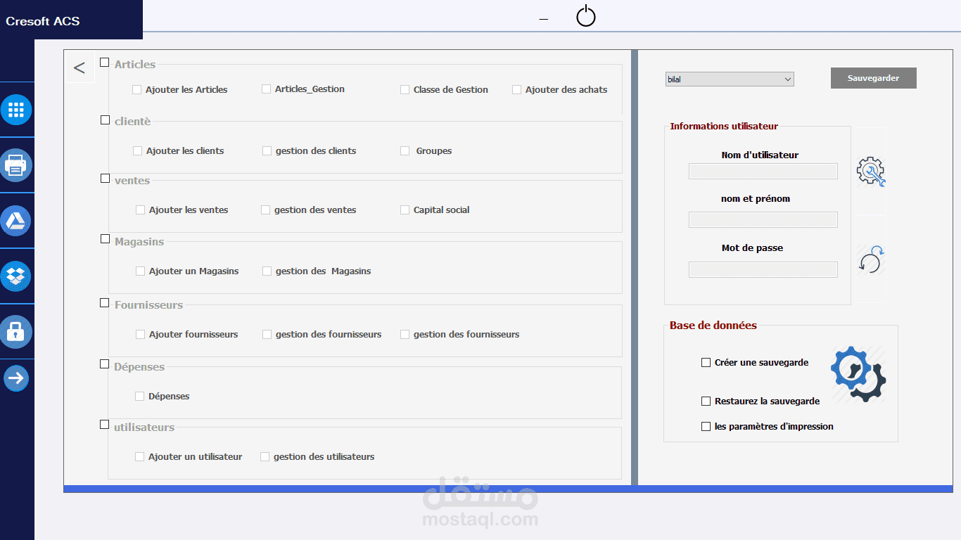
Task: Check Classe de Gestion option
Action: pyautogui.click(x=405, y=90)
